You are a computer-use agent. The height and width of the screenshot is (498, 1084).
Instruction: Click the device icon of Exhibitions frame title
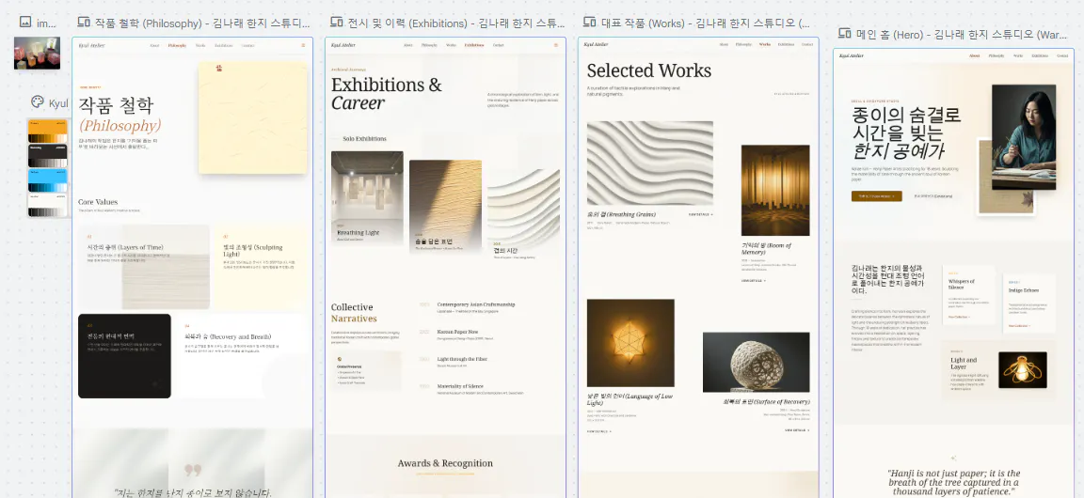tap(337, 23)
